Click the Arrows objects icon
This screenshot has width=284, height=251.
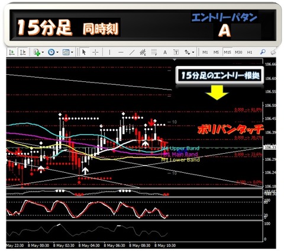(x=187, y=52)
